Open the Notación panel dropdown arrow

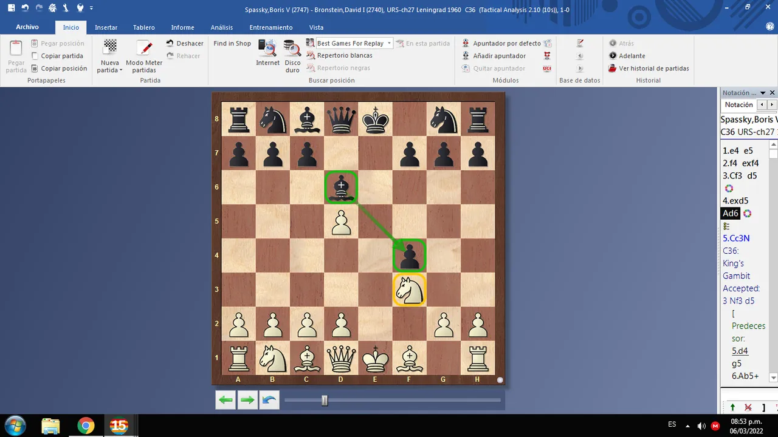click(763, 93)
